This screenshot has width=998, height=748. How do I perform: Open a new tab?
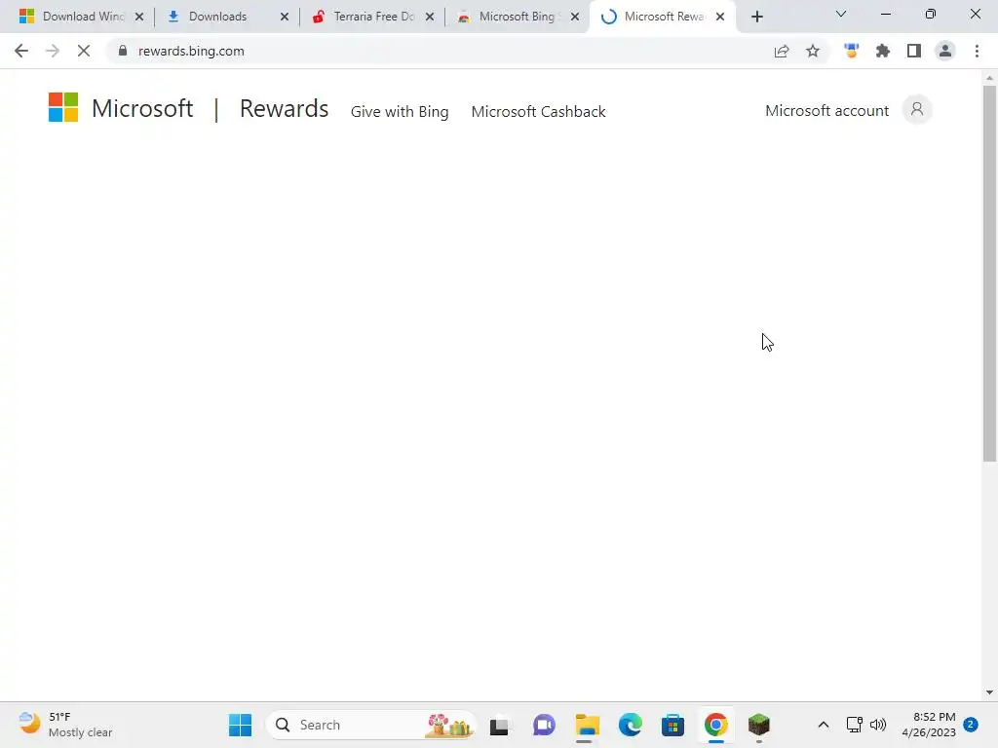tap(756, 17)
